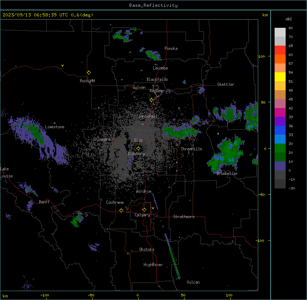Select the slate-violet 0-10 dBZ legend color

click(280, 166)
